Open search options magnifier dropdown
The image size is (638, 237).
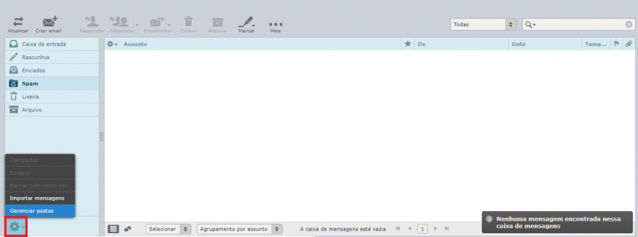click(531, 25)
